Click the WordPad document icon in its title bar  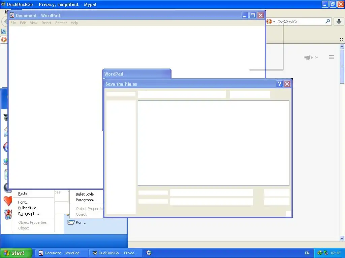[x=12, y=15]
